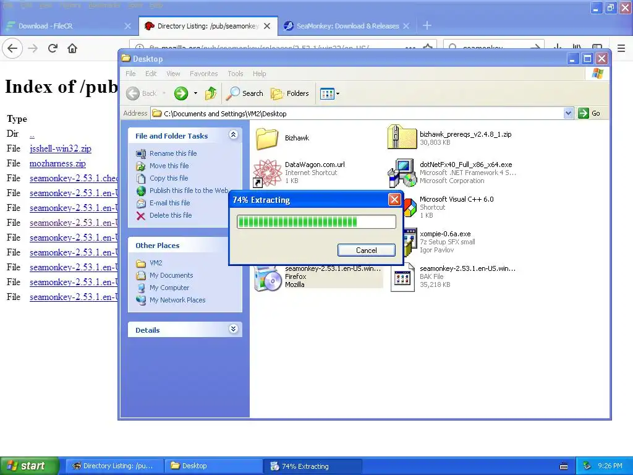Click Move this file task
Image resolution: width=633 pixels, height=475 pixels.
(169, 166)
